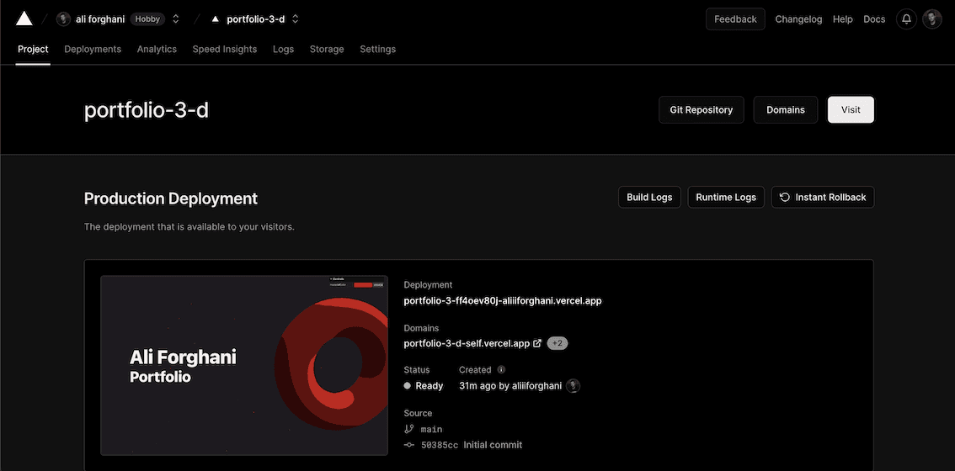Click the small project triangle icon
Viewport: 955px width, 471px height.
tap(215, 19)
